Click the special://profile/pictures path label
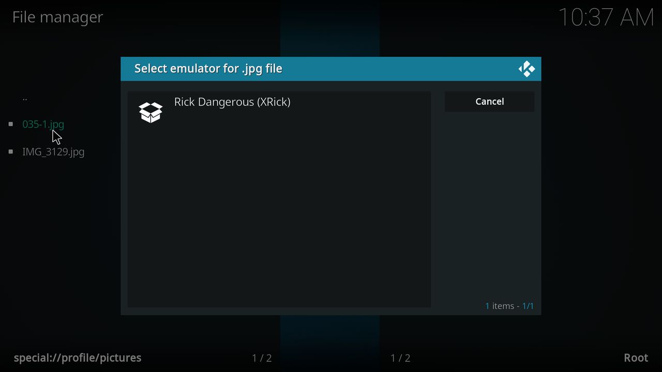 point(78,358)
